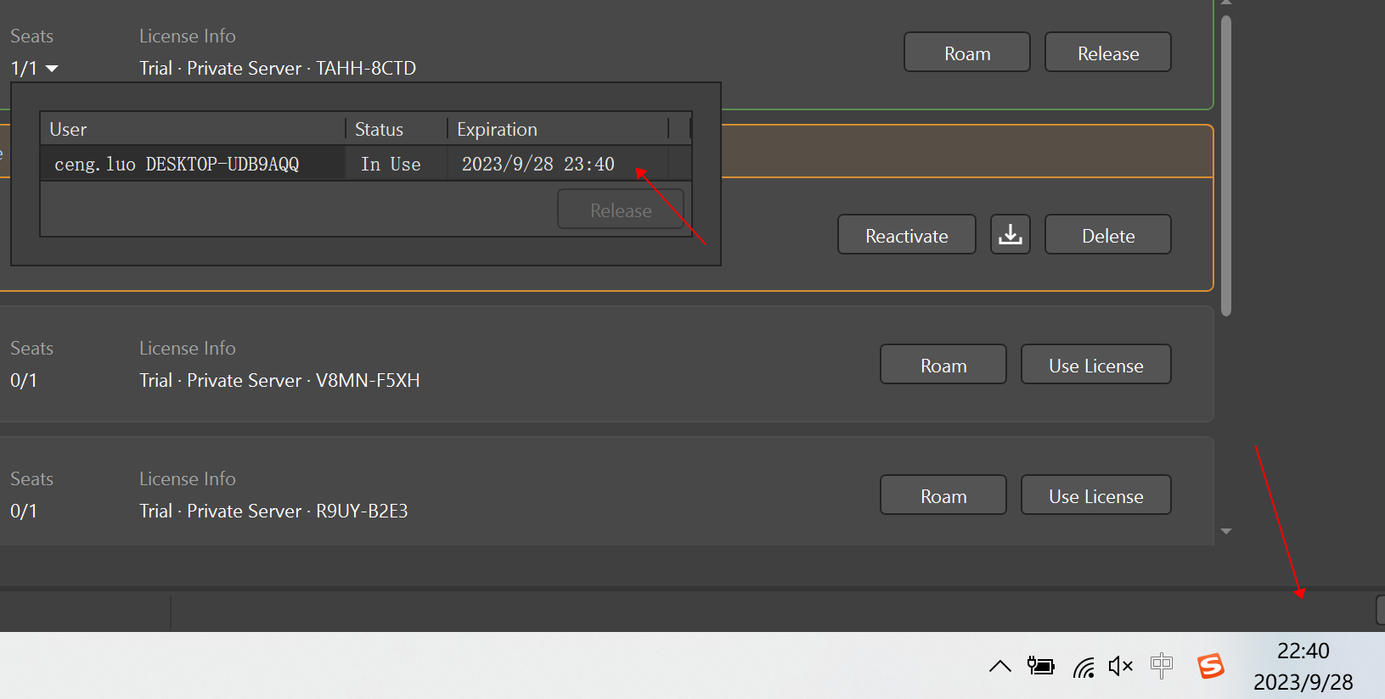Unmute the muted speaker volume icon
1385x699 pixels.
pos(1120,666)
